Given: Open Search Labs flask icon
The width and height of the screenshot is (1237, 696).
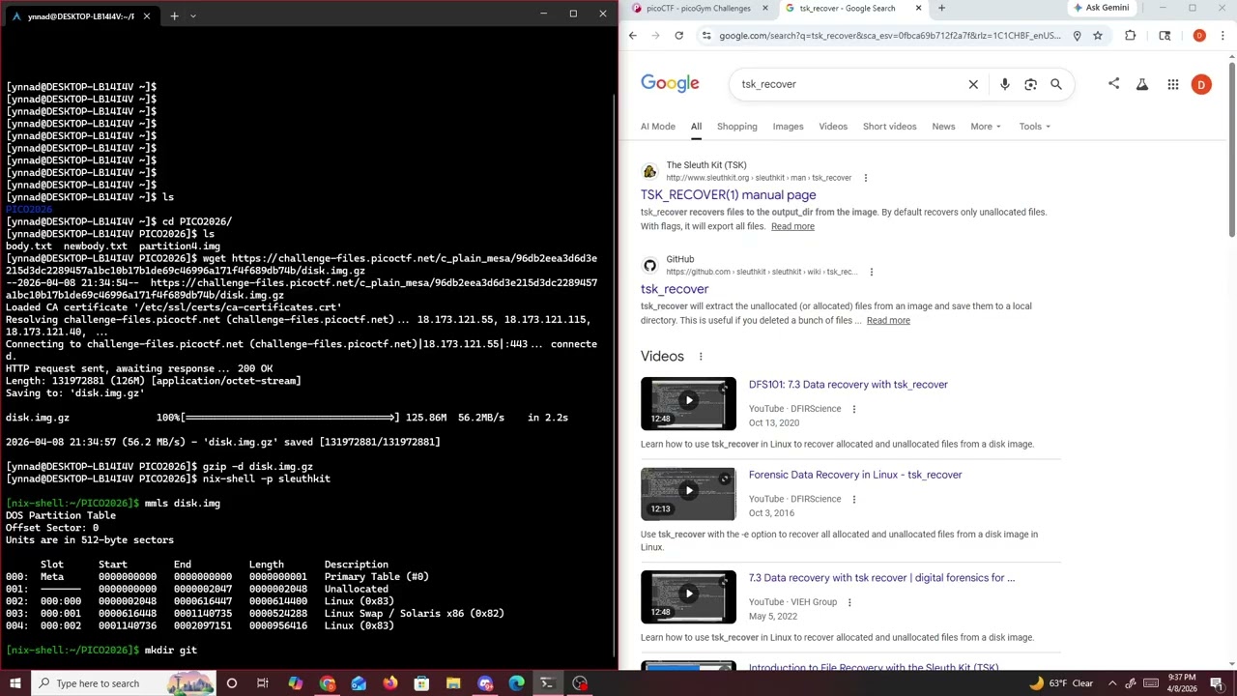Looking at the screenshot, I should pyautogui.click(x=1142, y=84).
